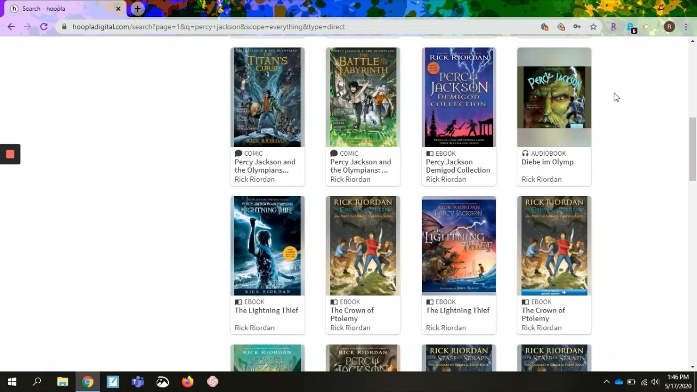Open the mountain photo app in taskbar

(163, 382)
